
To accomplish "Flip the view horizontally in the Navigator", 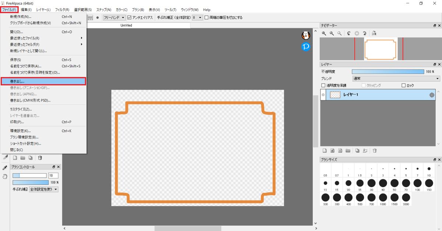I will pos(374,33).
